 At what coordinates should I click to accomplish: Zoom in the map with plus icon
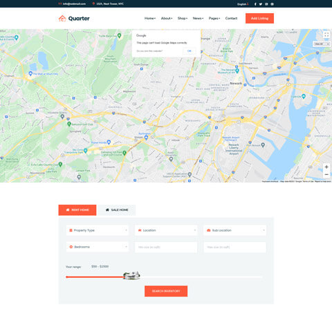(x=326, y=167)
